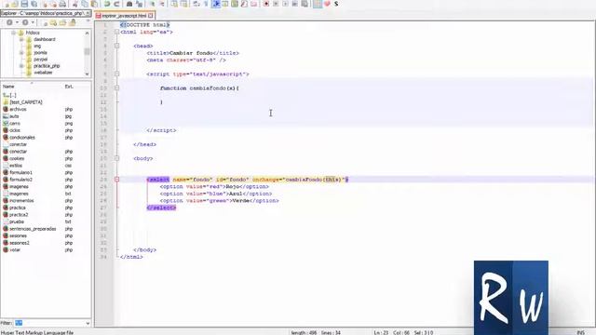Close the imprimir_javascript.html tab

[x=151, y=16]
